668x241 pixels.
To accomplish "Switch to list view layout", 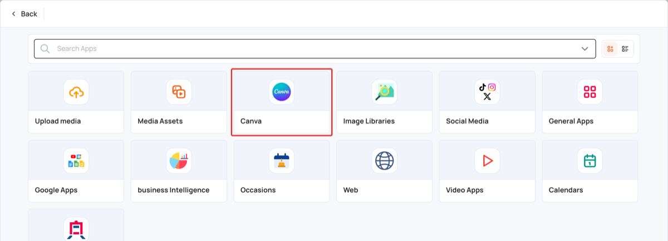I will [x=625, y=49].
